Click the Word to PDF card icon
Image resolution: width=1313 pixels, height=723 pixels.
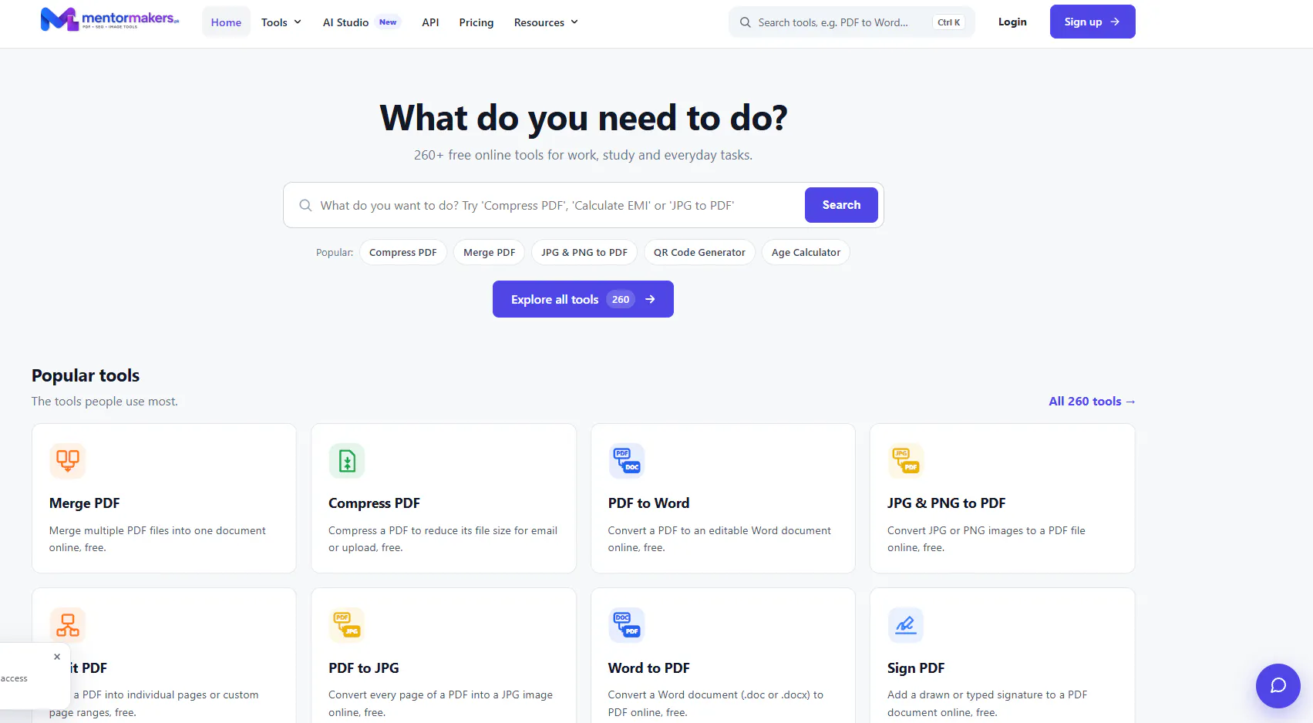(627, 625)
